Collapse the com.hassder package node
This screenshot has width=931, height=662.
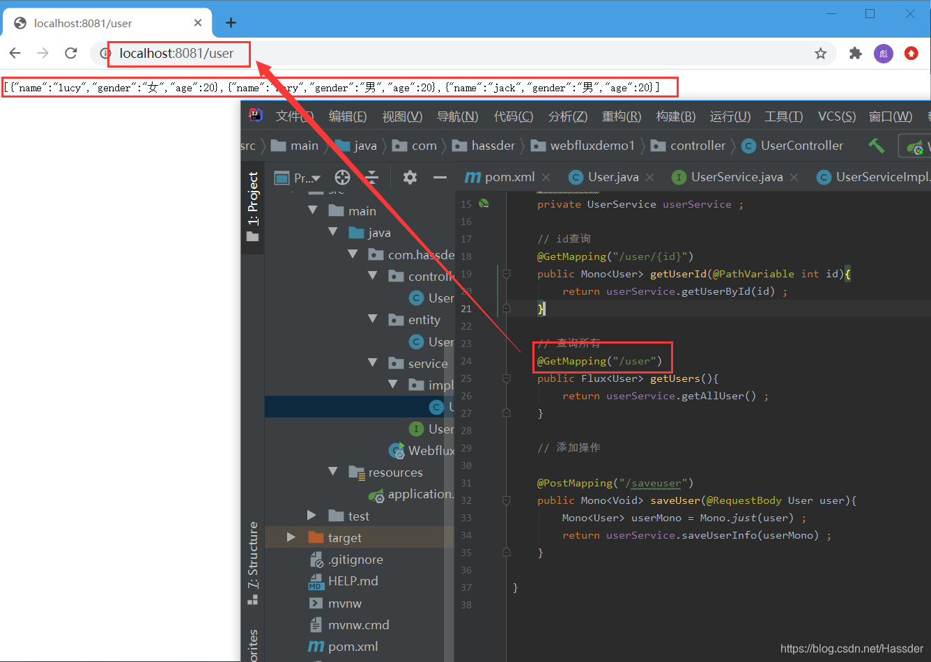353,255
